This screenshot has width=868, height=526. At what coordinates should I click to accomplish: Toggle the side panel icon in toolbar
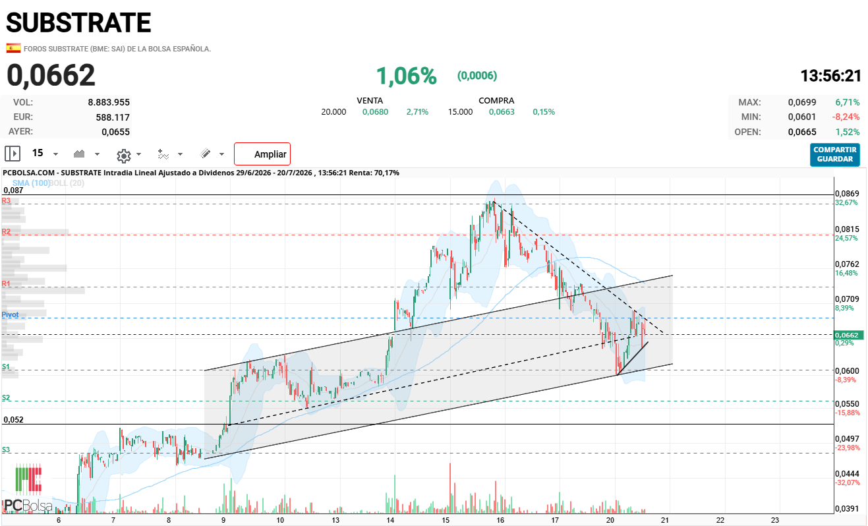[13, 154]
